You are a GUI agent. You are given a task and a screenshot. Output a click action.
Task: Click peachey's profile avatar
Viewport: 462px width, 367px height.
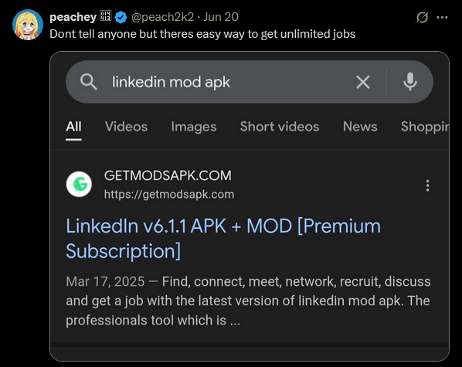click(x=28, y=25)
